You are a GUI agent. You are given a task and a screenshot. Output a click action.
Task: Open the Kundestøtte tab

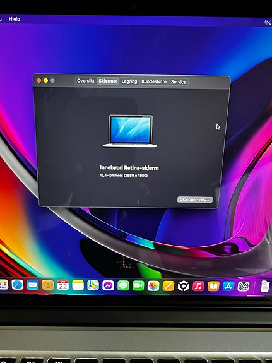tap(154, 81)
